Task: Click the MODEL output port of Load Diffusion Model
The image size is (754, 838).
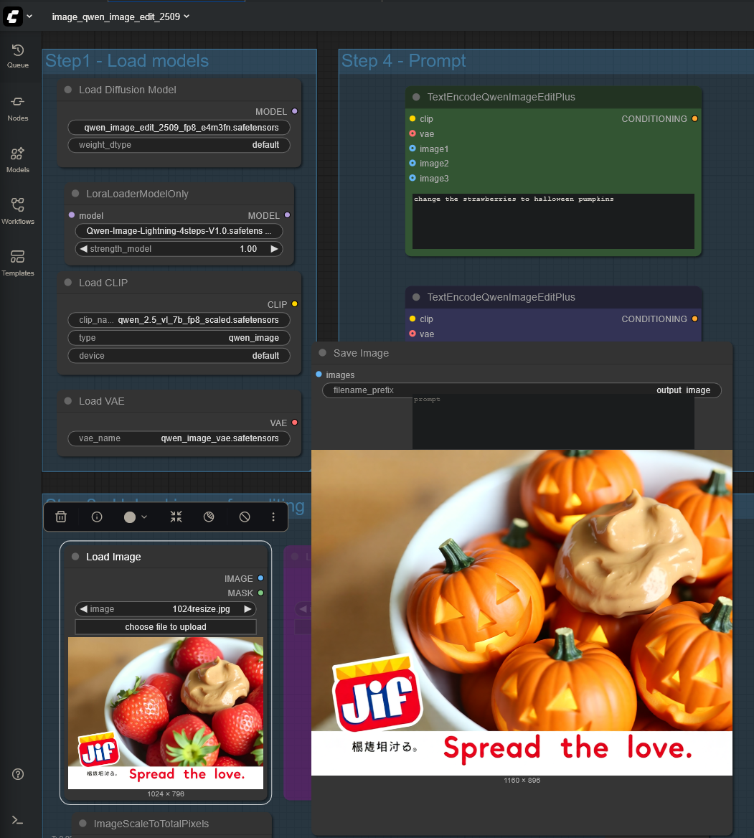Action: click(294, 111)
